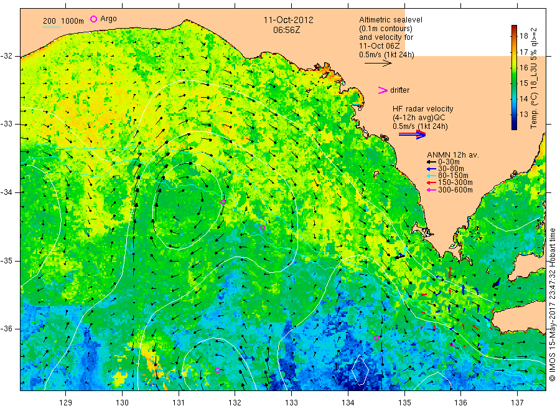Click the Argo float marker near 34.1S 131.8E
560x411 pixels.
[223, 202]
